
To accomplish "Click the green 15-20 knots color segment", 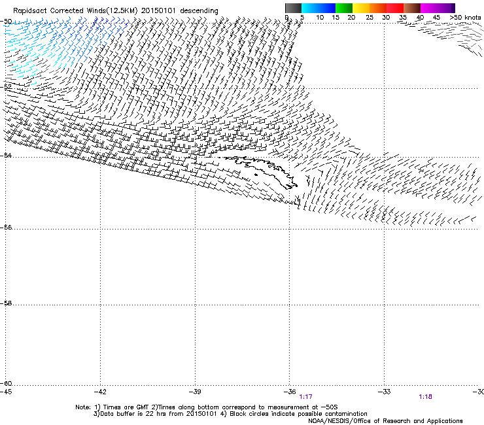I will point(344,8).
